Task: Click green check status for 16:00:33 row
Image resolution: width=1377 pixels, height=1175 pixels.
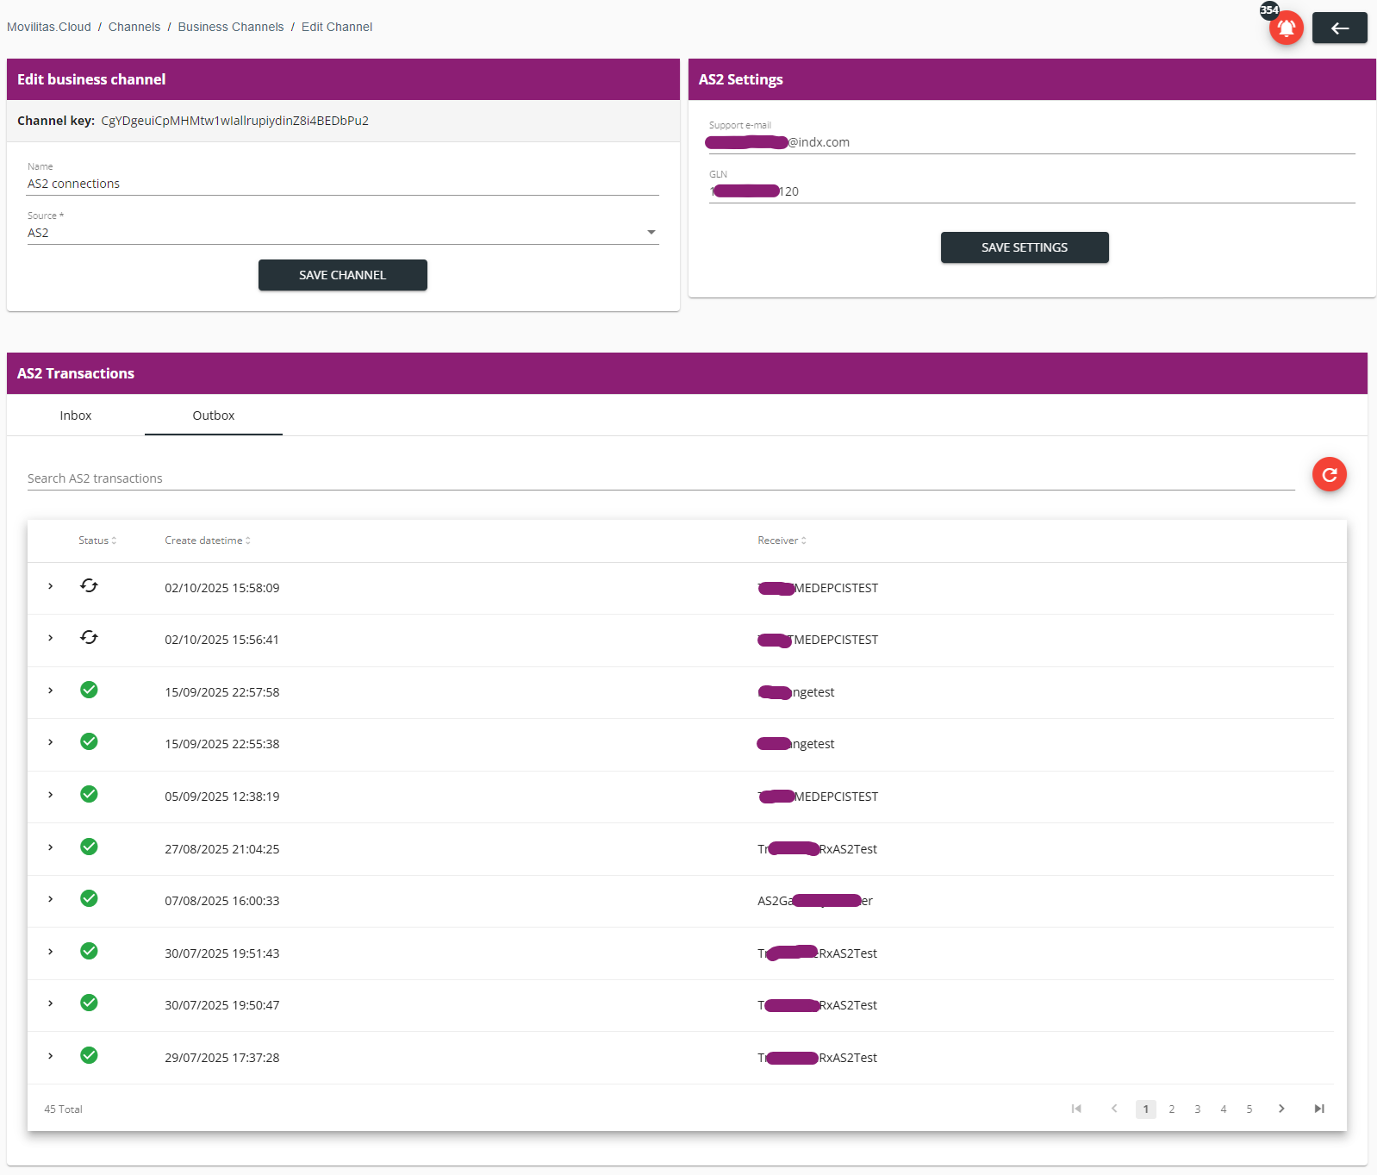Action: [89, 898]
